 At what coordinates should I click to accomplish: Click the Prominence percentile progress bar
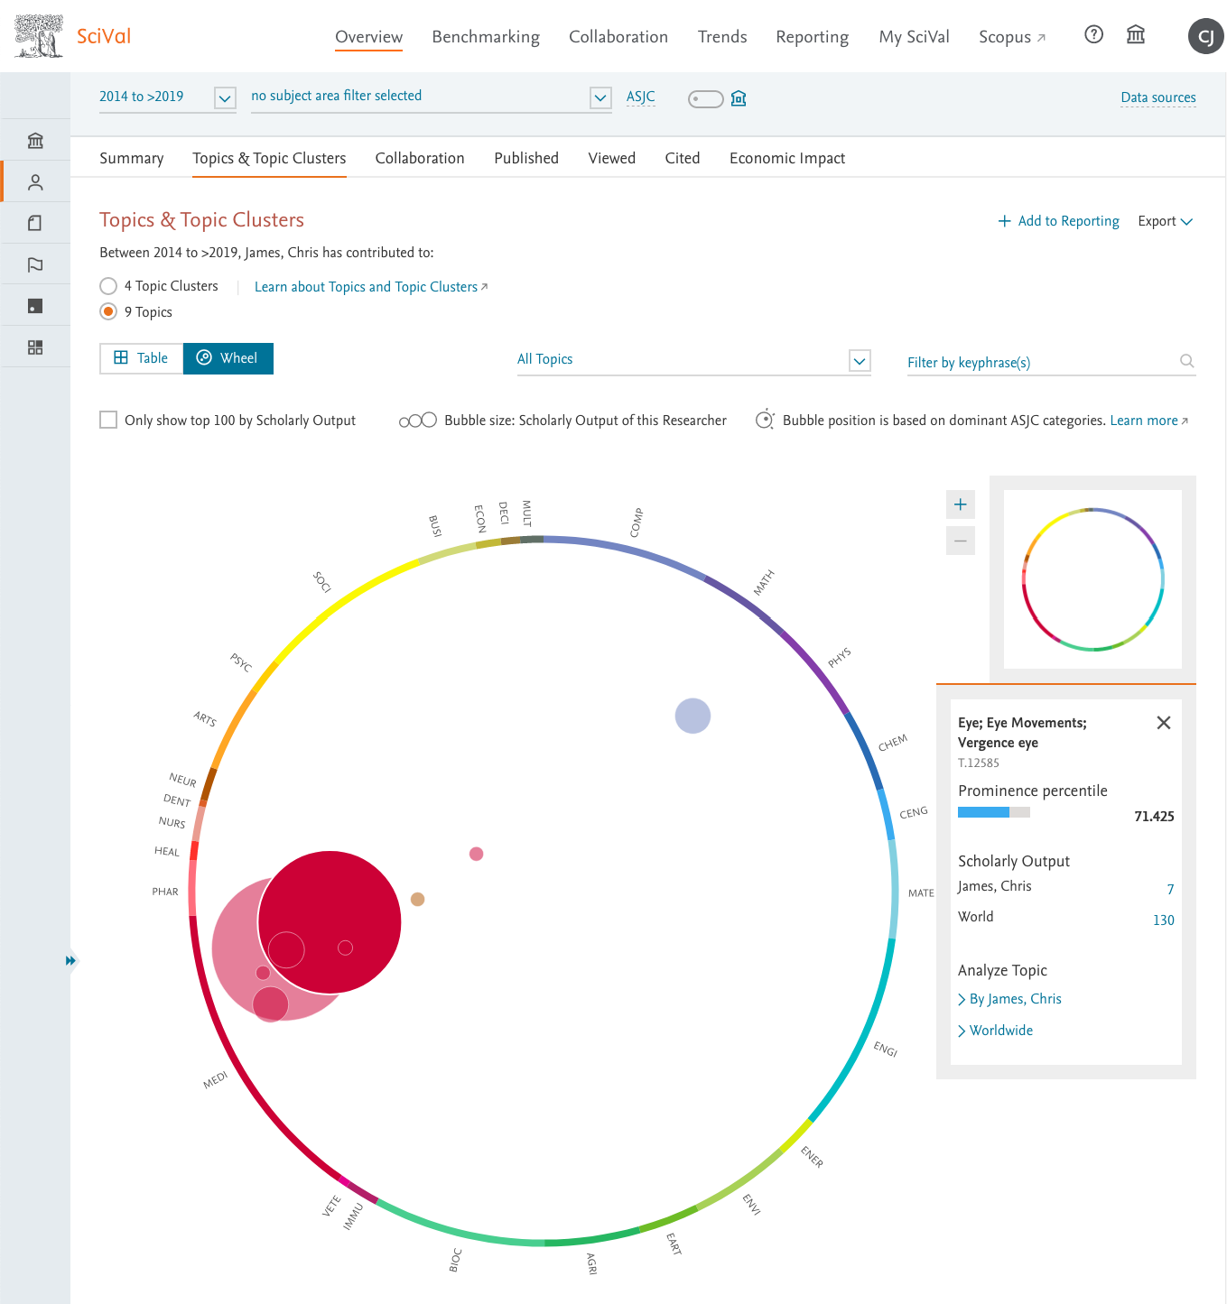[x=993, y=812]
